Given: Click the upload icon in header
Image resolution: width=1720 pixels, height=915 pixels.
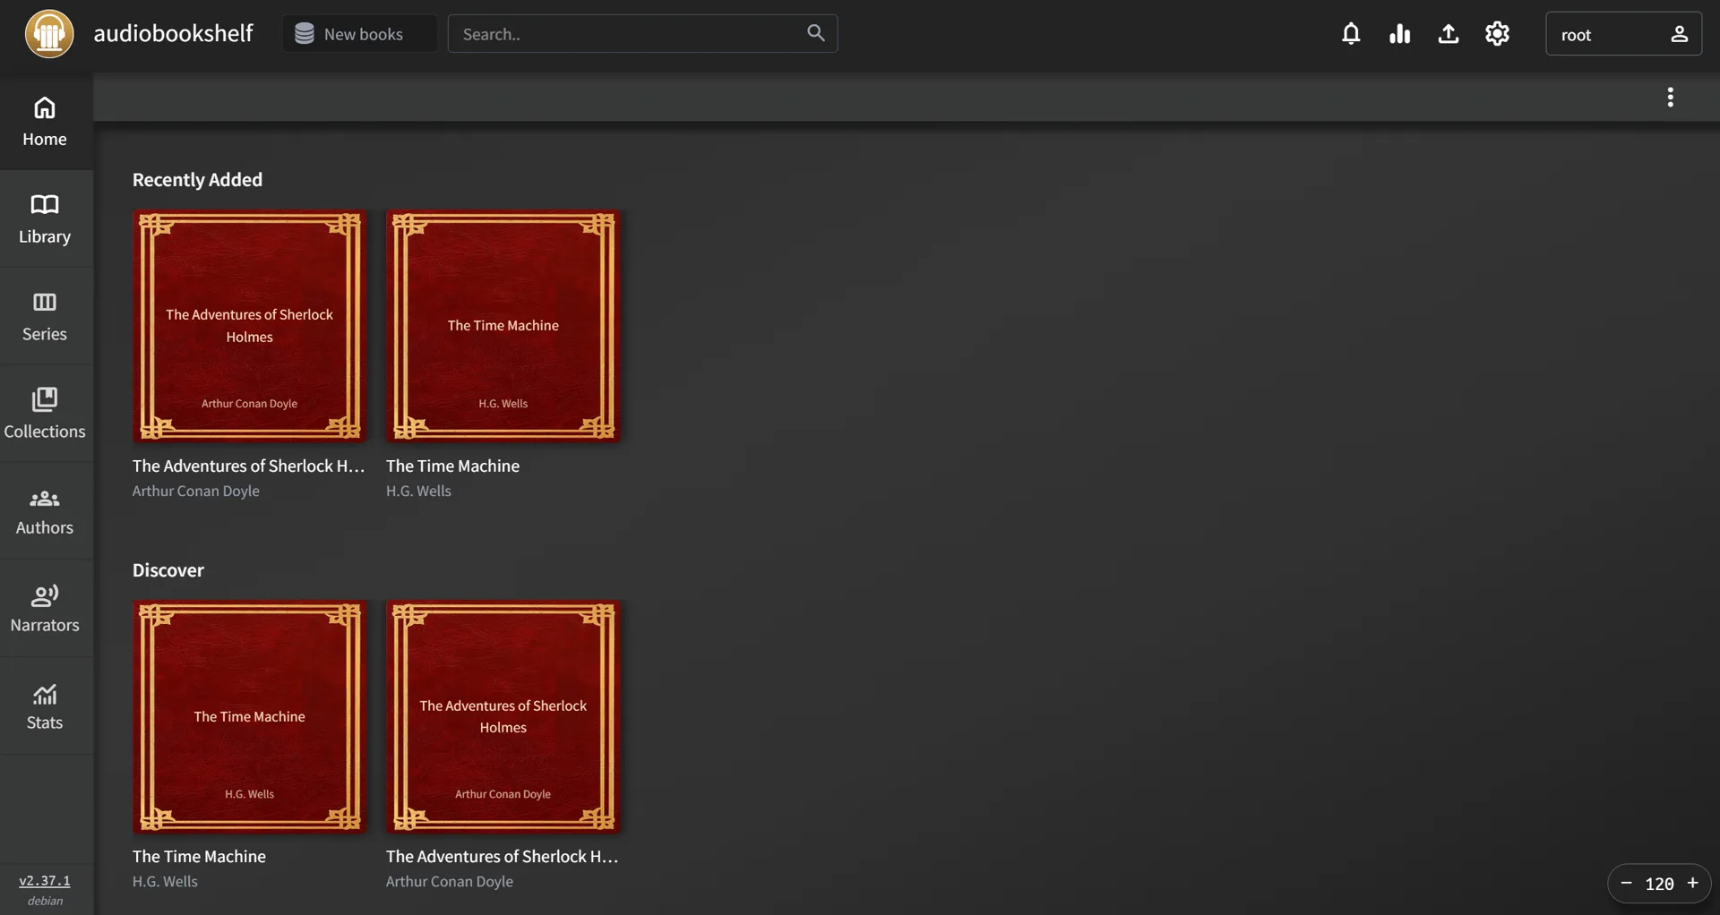Looking at the screenshot, I should click(x=1449, y=34).
